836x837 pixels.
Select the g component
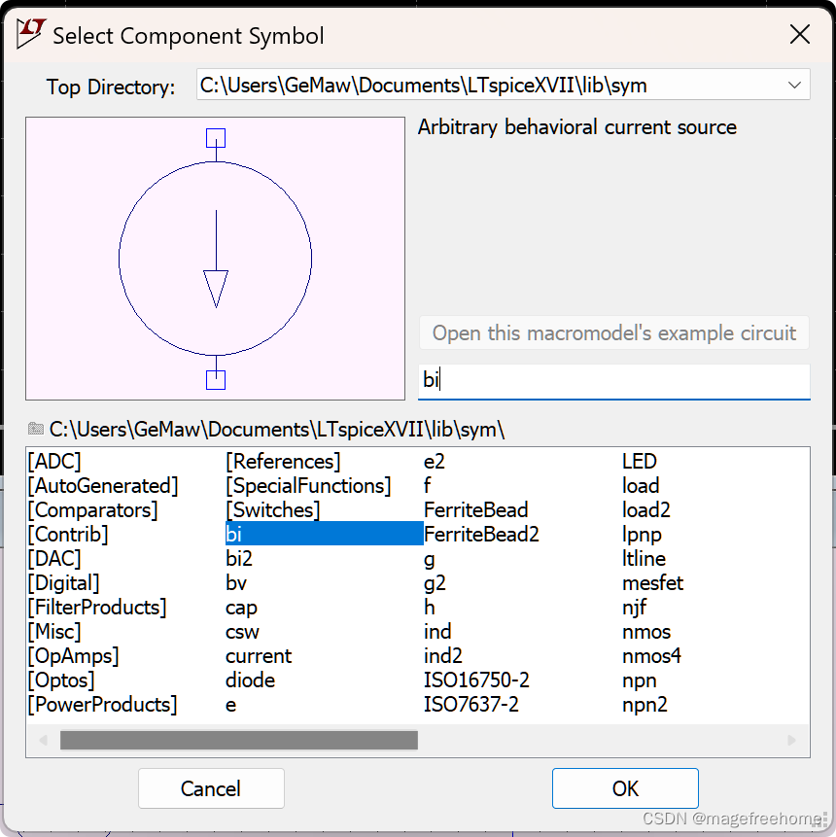(430, 560)
